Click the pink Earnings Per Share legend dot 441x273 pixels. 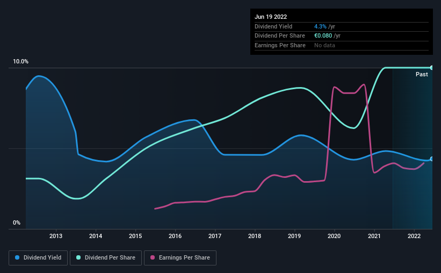[153, 257]
